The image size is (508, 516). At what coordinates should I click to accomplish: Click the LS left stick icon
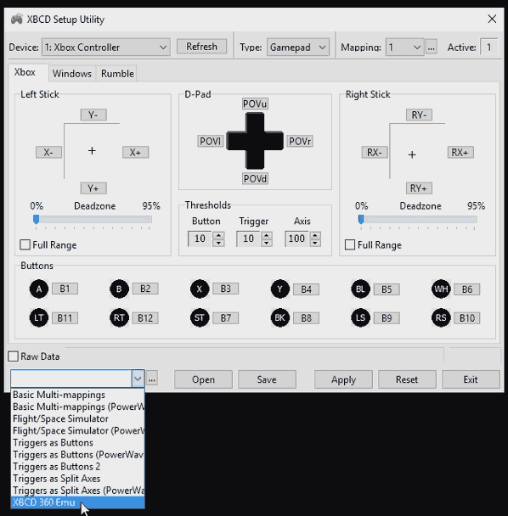coord(360,318)
